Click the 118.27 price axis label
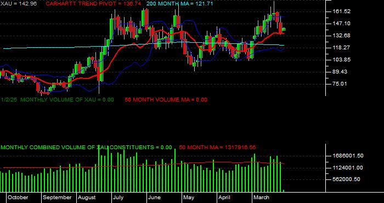Screen dimensions: 384x203 pos(341,48)
